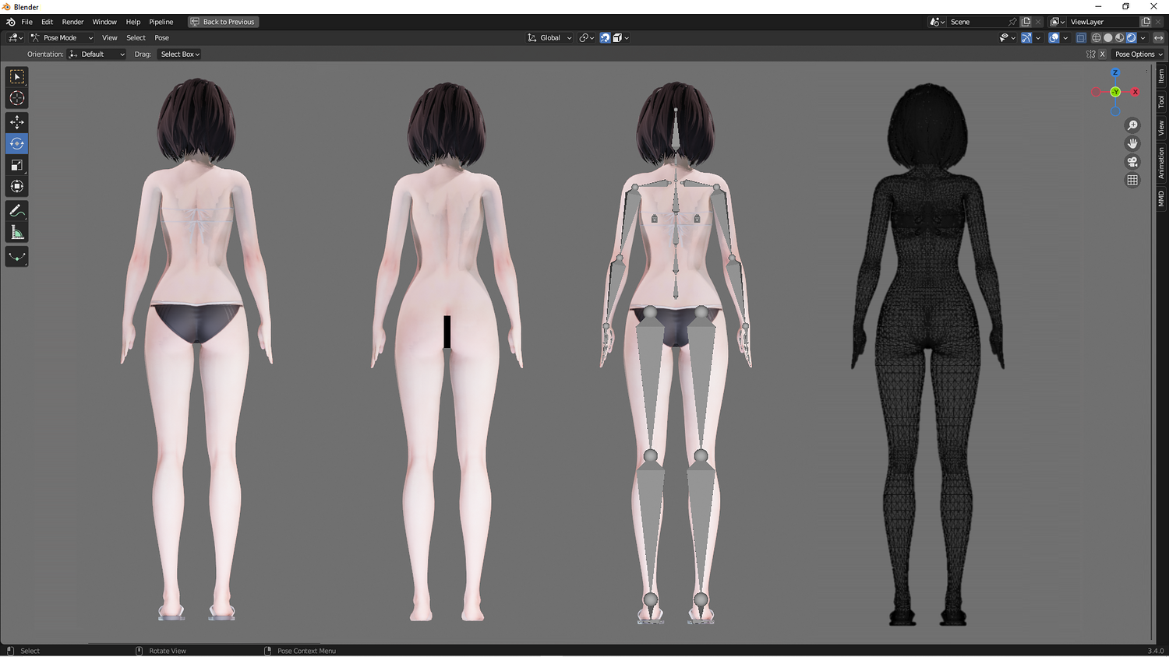
Task: Open the viewport View menu
Action: click(110, 37)
